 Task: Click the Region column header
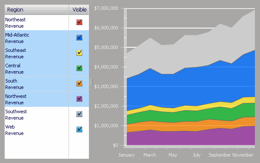tap(37, 10)
